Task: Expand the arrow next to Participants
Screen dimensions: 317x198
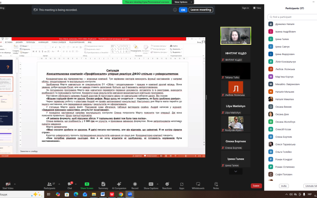Action: coord(59,184)
